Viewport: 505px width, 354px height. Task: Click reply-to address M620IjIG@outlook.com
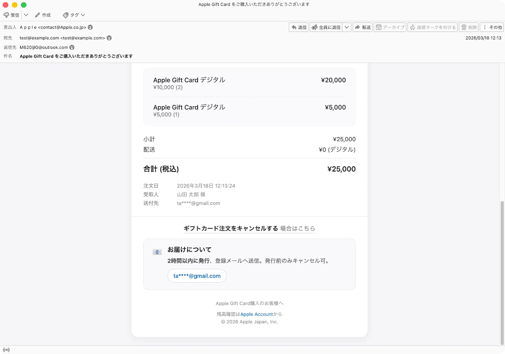click(x=44, y=47)
